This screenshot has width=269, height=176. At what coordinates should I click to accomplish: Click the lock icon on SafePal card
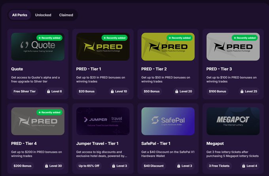(179, 166)
